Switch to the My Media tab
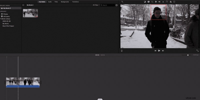 [x=42, y=2]
